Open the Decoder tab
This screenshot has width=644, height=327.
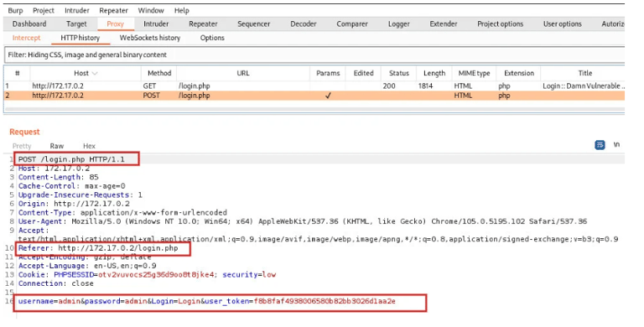click(x=304, y=23)
